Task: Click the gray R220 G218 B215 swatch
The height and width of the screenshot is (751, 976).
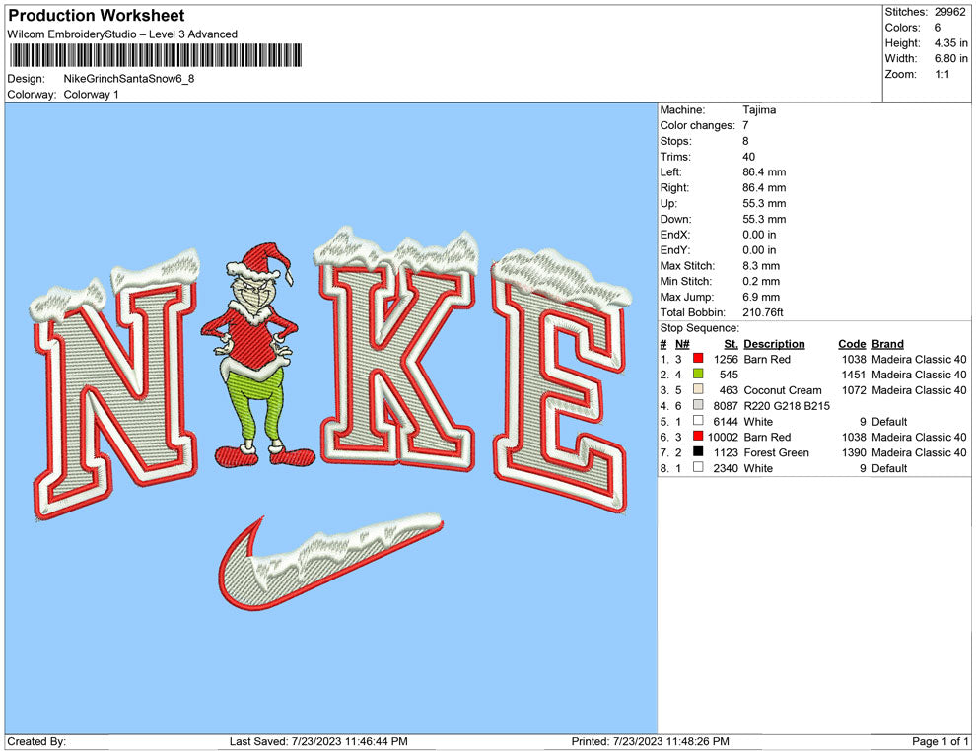Action: (698, 405)
